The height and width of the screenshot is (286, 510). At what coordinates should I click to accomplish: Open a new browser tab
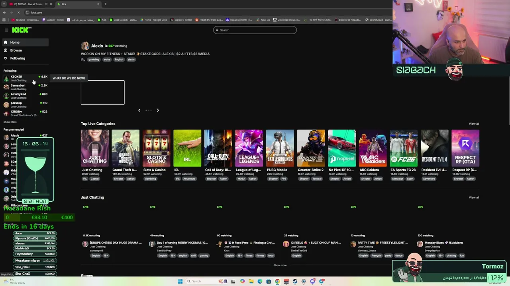pos(106,4)
